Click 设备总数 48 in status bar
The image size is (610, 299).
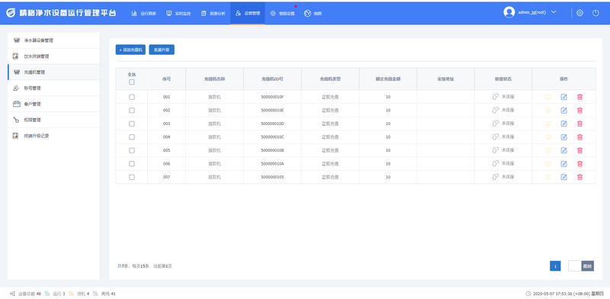pos(26,294)
